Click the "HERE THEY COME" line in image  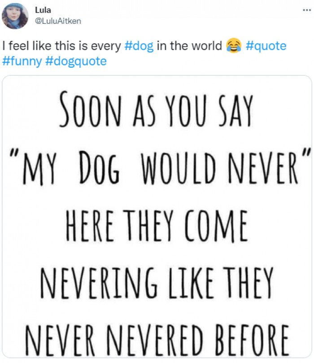pyautogui.click(x=156, y=227)
